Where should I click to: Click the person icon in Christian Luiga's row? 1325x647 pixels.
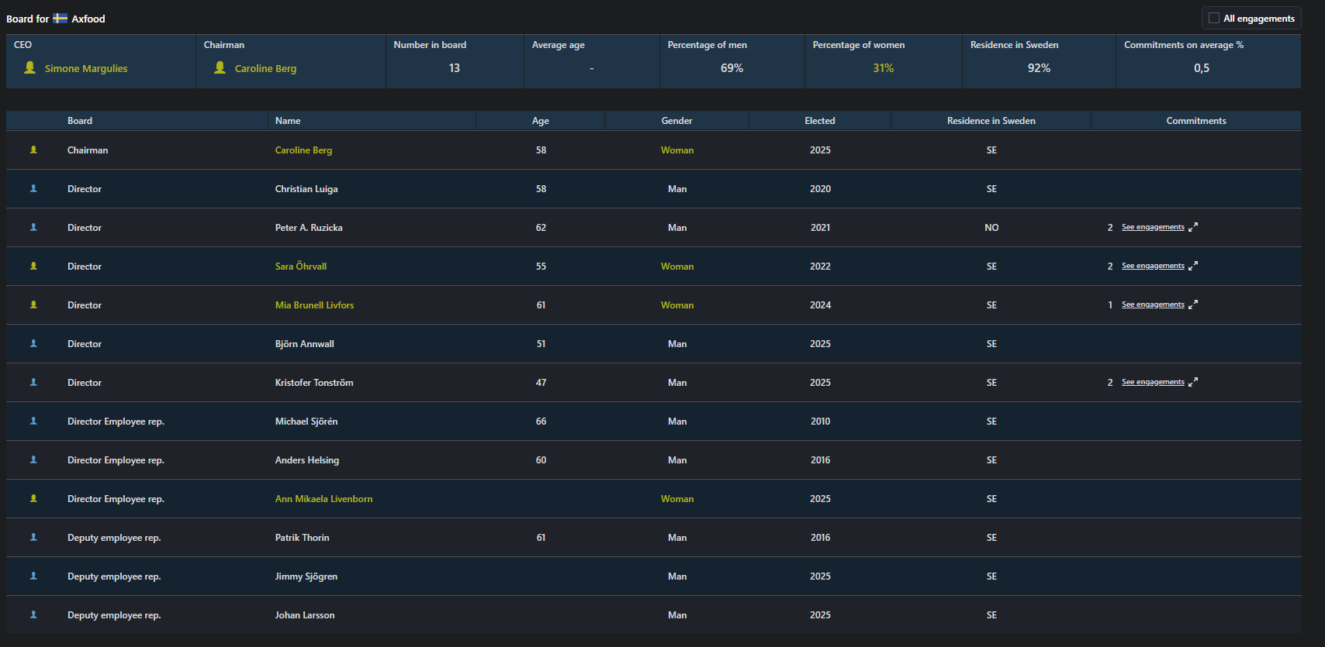(x=33, y=188)
